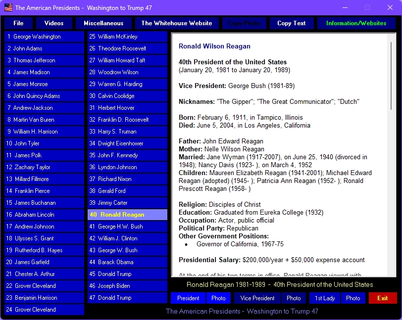
Task: Select 20 James Garfield
Action: pos(44,262)
